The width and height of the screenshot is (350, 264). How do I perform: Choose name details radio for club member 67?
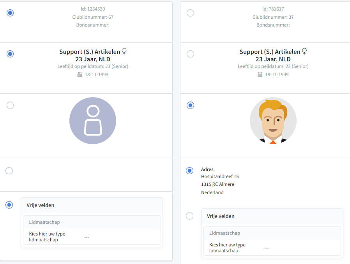tap(10, 54)
